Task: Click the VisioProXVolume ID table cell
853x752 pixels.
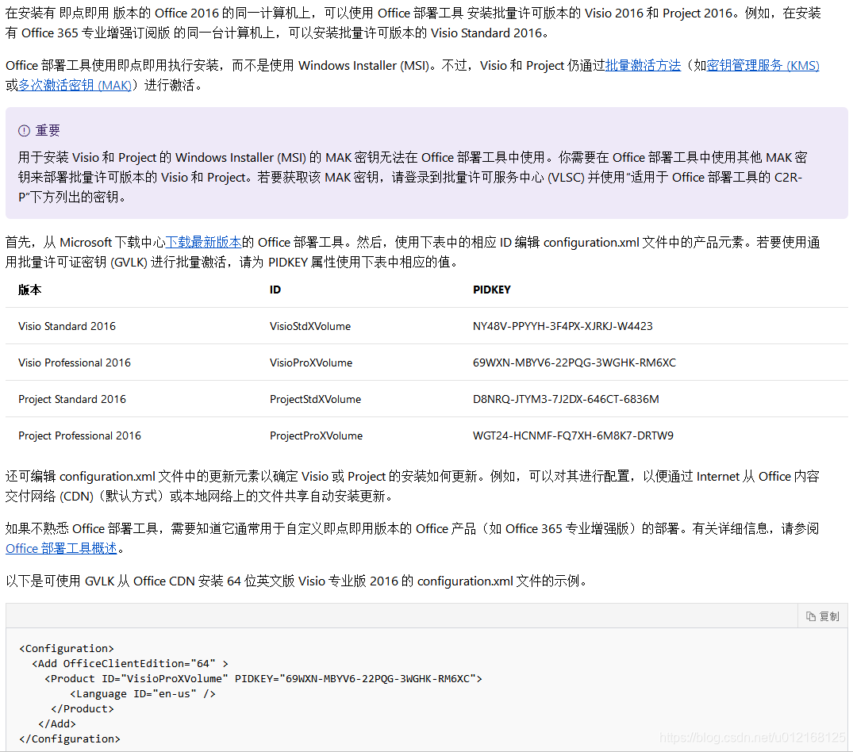Action: tap(311, 363)
